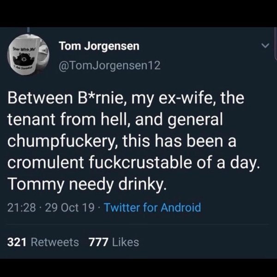Click the number 321 retweet count
Viewport: 277px width, 277px height.
[18, 241]
